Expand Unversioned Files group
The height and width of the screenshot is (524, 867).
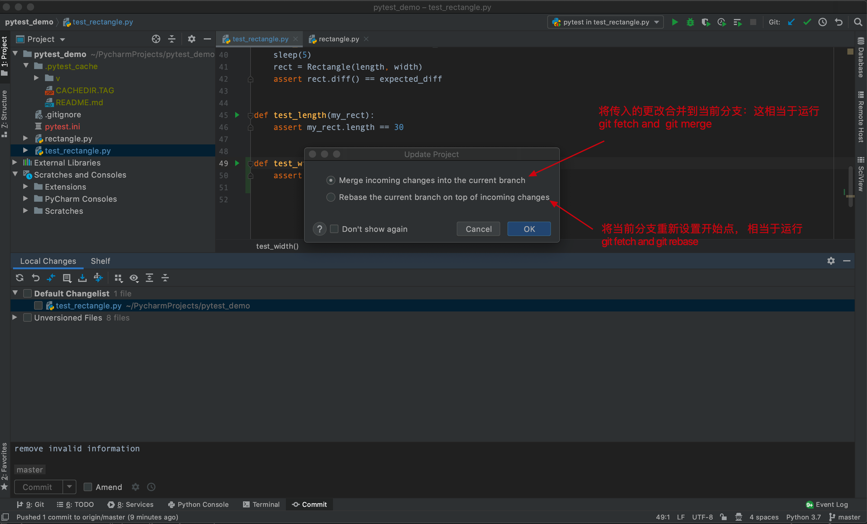15,317
